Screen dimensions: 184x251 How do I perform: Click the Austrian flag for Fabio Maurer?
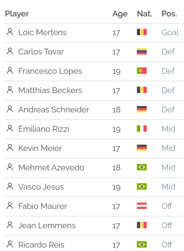[142, 206]
